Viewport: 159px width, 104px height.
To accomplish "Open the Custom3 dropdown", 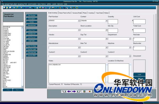I will pyautogui.click(x=130, y=56).
